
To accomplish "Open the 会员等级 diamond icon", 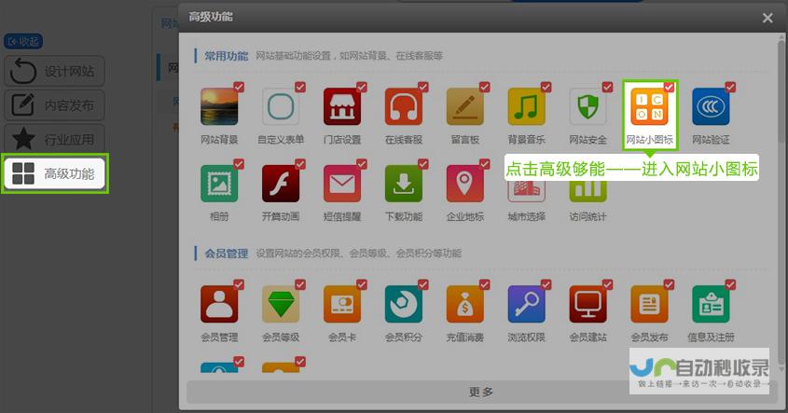I will 281,304.
